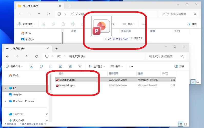Switch コピー先フォルダ window to thumbnails view
Viewport: 204px width, 128px height.
click(198, 82)
